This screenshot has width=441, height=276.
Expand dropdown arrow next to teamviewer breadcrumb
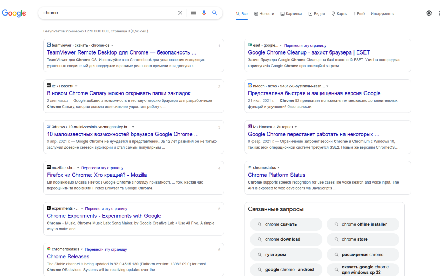112,45
